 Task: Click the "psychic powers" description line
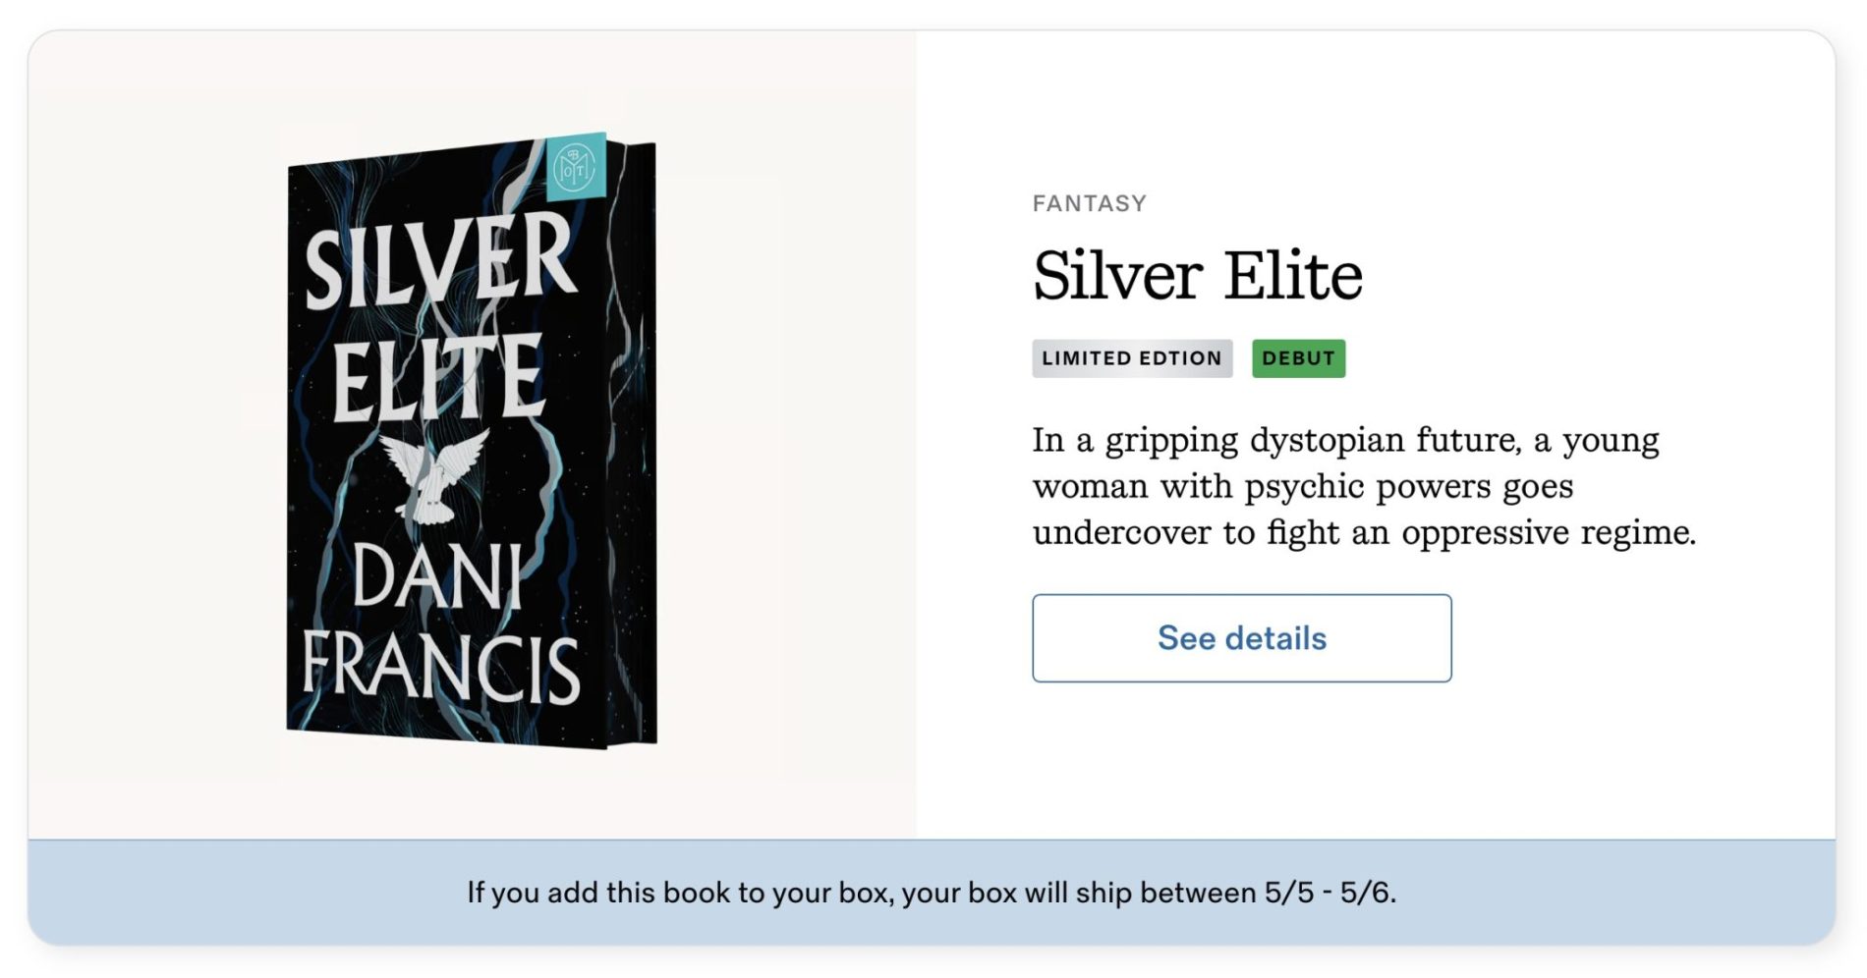(x=1302, y=487)
